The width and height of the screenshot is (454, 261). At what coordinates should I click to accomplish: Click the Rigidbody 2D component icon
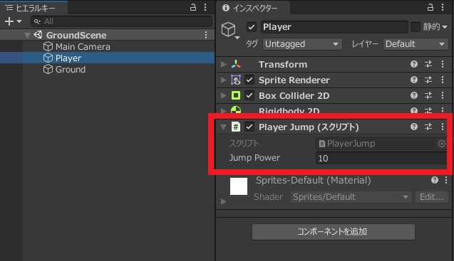236,110
